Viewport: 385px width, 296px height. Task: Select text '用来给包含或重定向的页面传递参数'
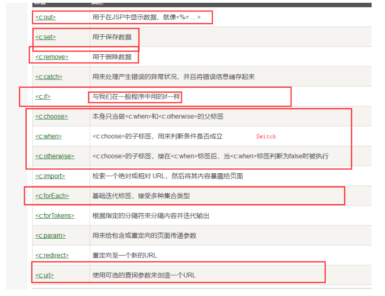click(145, 236)
